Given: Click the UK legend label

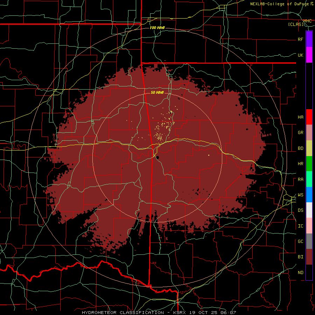Looking at the screenshot, I should click(x=301, y=55).
